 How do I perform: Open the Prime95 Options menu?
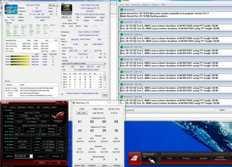point(146,5)
